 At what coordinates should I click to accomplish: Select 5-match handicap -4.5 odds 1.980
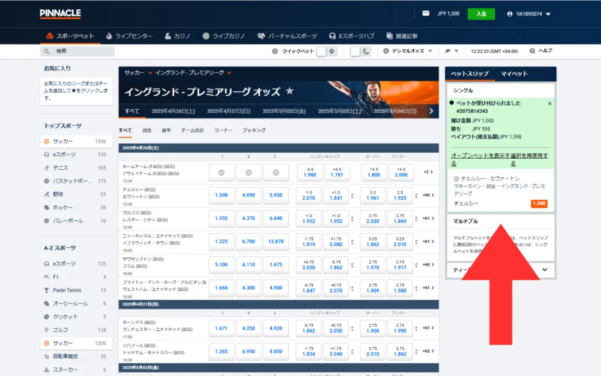coord(310,172)
